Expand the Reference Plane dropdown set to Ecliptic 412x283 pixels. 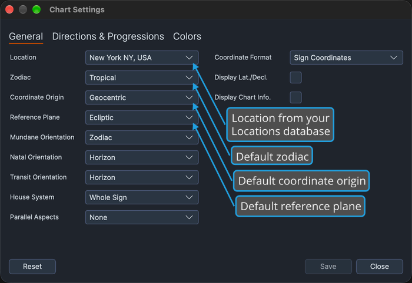[x=142, y=117]
